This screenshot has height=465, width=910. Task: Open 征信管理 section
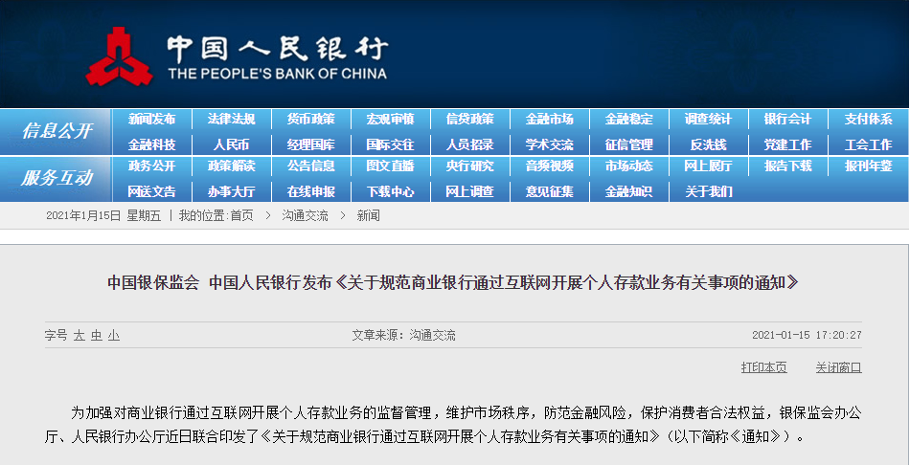point(628,144)
